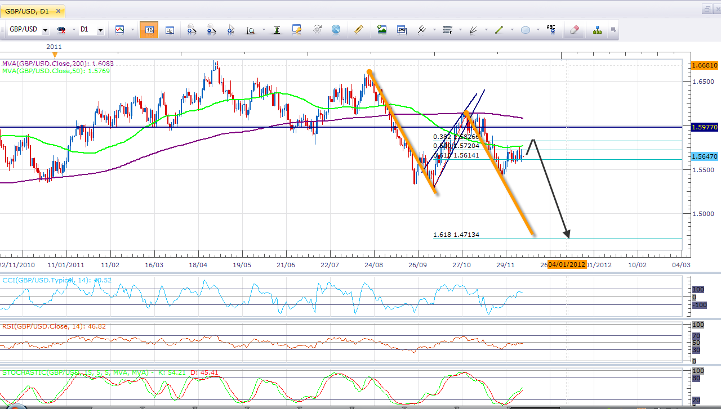Click the 26/09 date axis label
The image size is (721, 409).
point(418,264)
